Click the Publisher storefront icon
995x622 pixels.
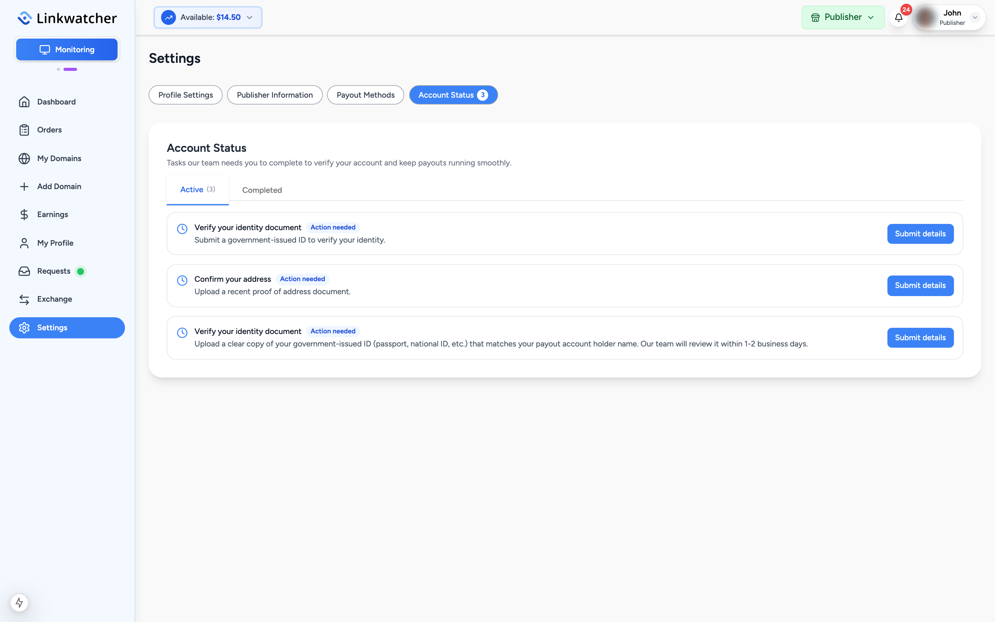815,17
